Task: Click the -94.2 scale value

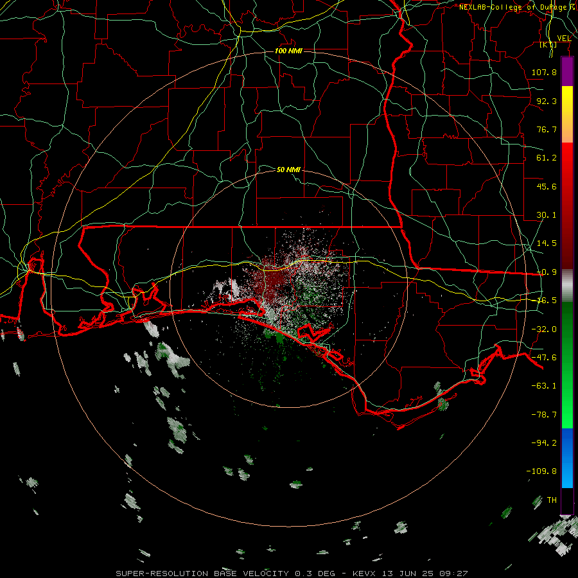Action: (544, 442)
